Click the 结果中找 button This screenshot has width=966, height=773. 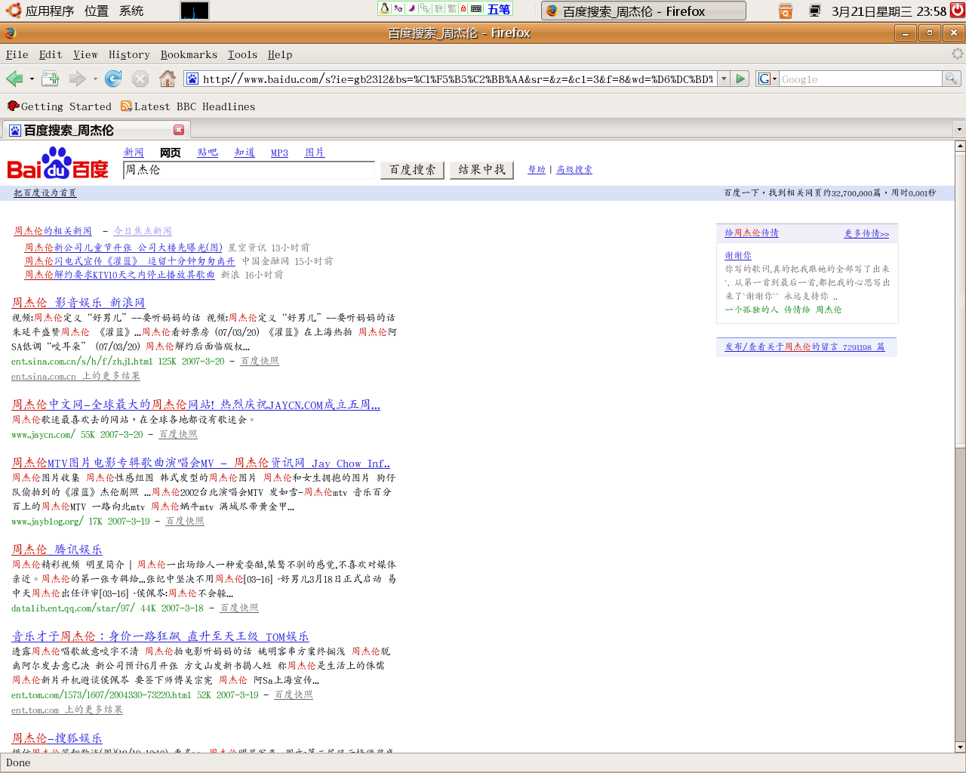coord(481,170)
